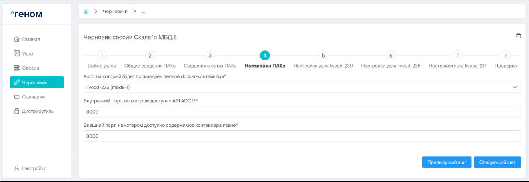This screenshot has width=529, height=182.
Task: Delete draft using trash icon
Action: [518, 36]
